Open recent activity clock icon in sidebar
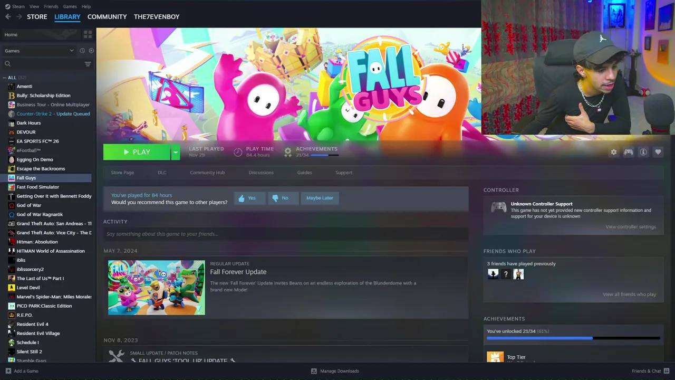 82,51
